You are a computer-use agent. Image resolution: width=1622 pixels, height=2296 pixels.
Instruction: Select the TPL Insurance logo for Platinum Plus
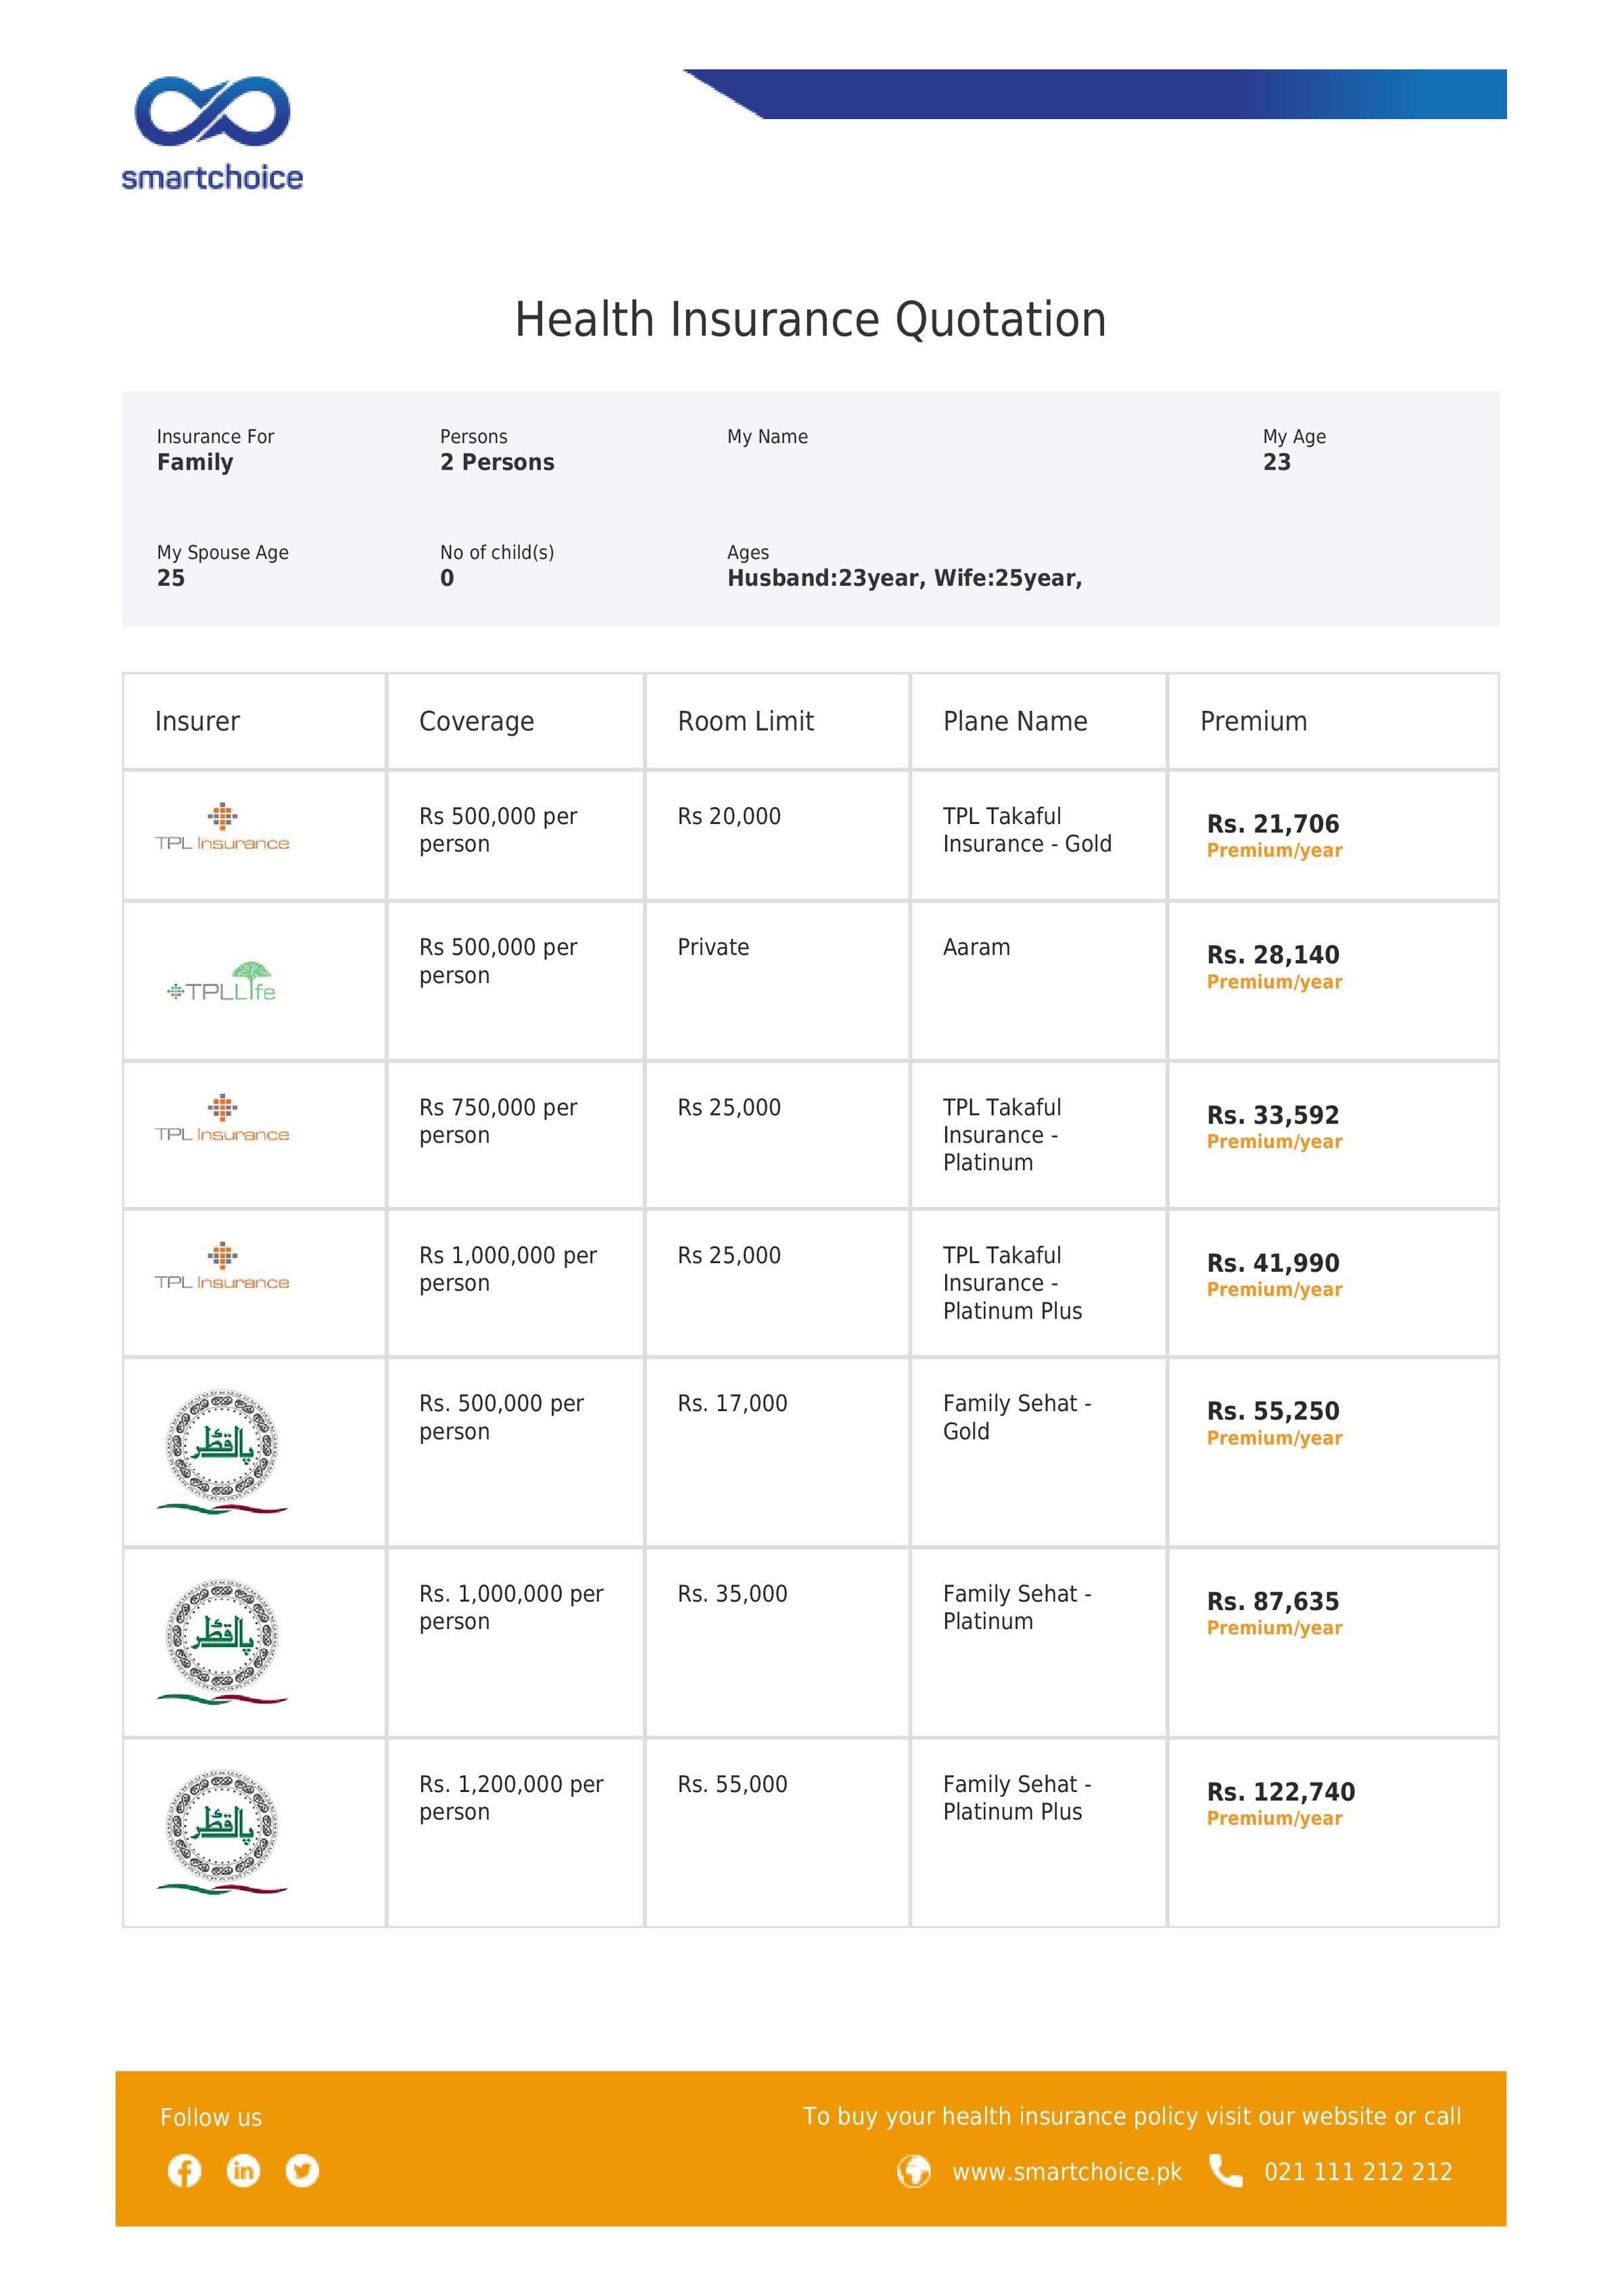click(222, 1266)
